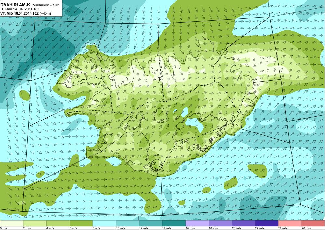Click the "Vindarkort - 10m" map type text
The height and width of the screenshot is (230, 325).
click(46, 5)
